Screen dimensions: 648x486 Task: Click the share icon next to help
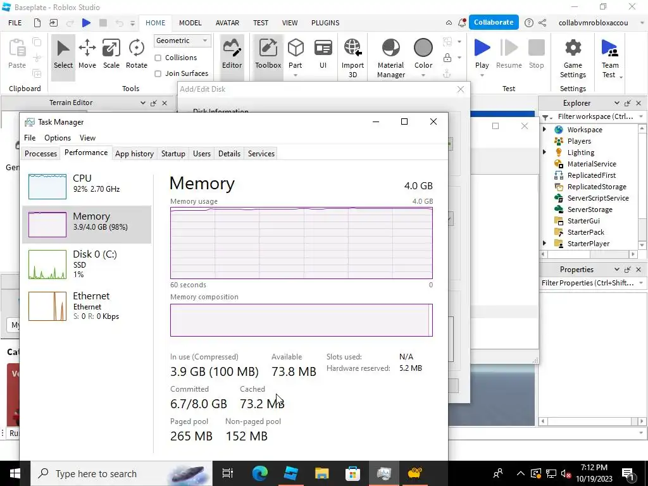tap(542, 23)
